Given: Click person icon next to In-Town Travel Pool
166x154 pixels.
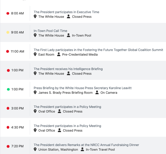Looking at the screenshot, I should pyautogui.click(x=82, y=149).
